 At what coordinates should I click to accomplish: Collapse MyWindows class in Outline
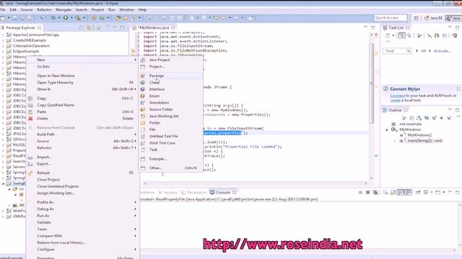pyautogui.click(x=387, y=129)
